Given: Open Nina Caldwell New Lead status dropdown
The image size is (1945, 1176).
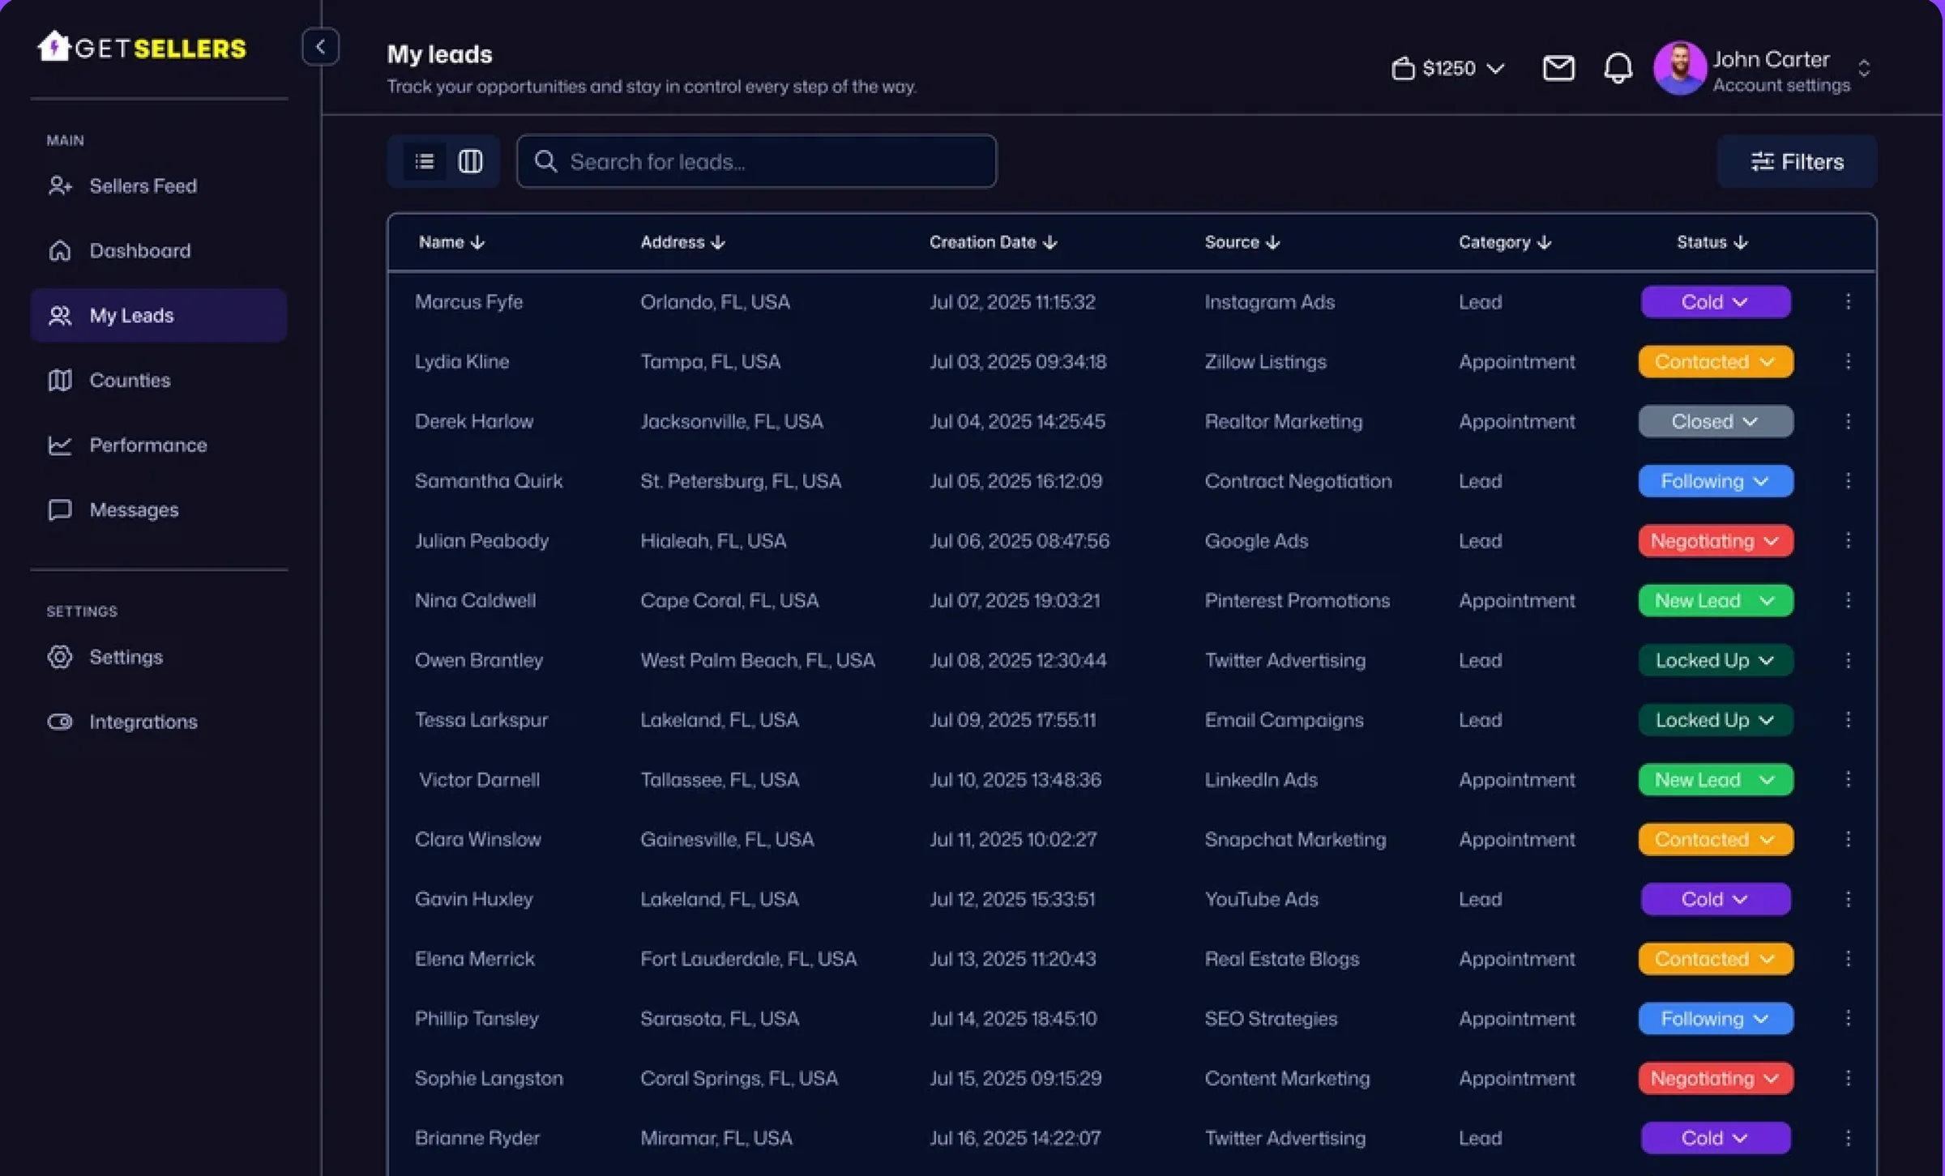Looking at the screenshot, I should (1715, 600).
